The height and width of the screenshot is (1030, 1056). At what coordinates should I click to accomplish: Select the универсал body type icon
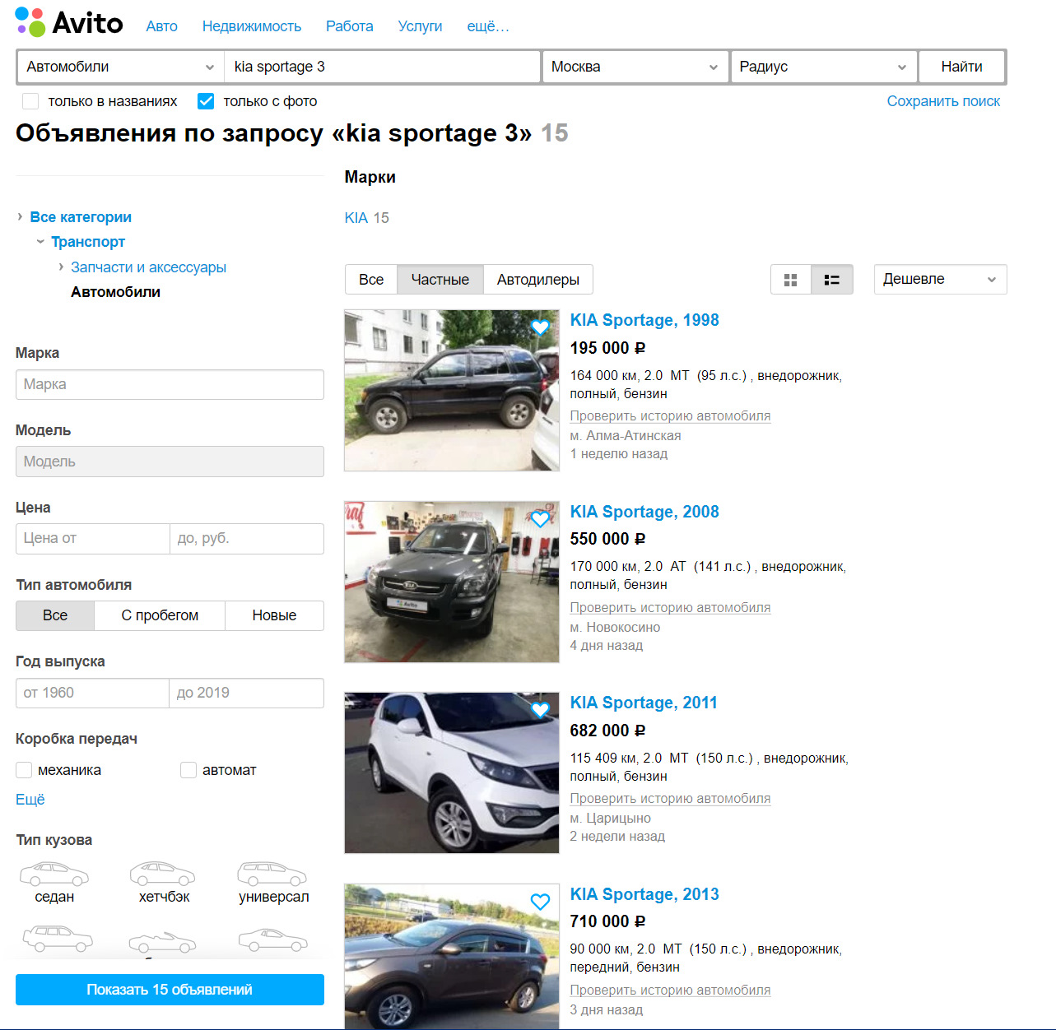click(272, 874)
